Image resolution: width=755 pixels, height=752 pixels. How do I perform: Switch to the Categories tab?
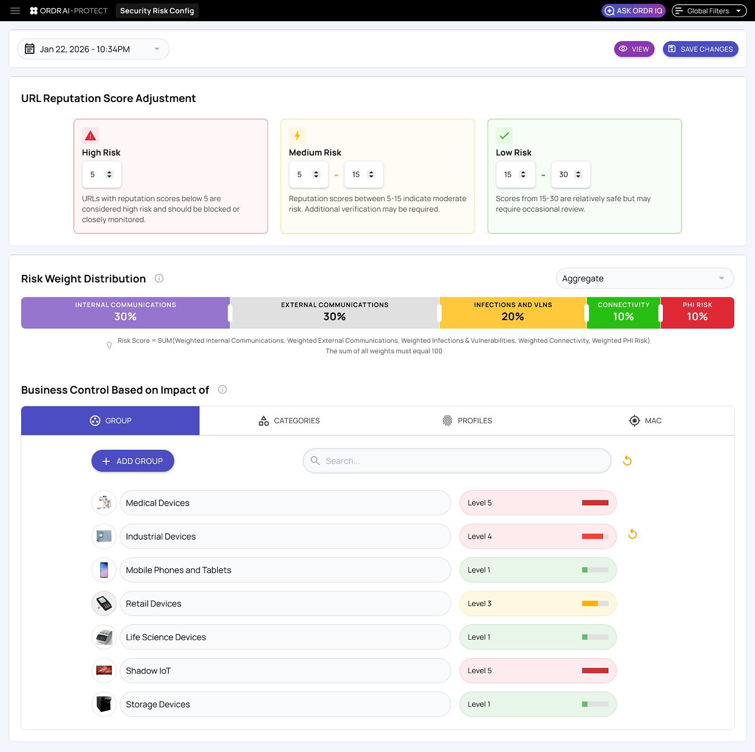tap(289, 421)
